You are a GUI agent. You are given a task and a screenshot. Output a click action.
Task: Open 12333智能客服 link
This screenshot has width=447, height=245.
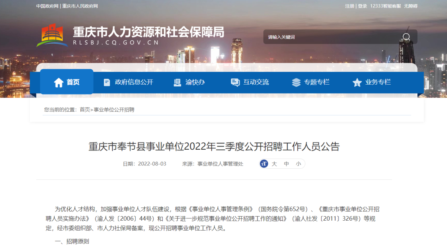coord(385,6)
